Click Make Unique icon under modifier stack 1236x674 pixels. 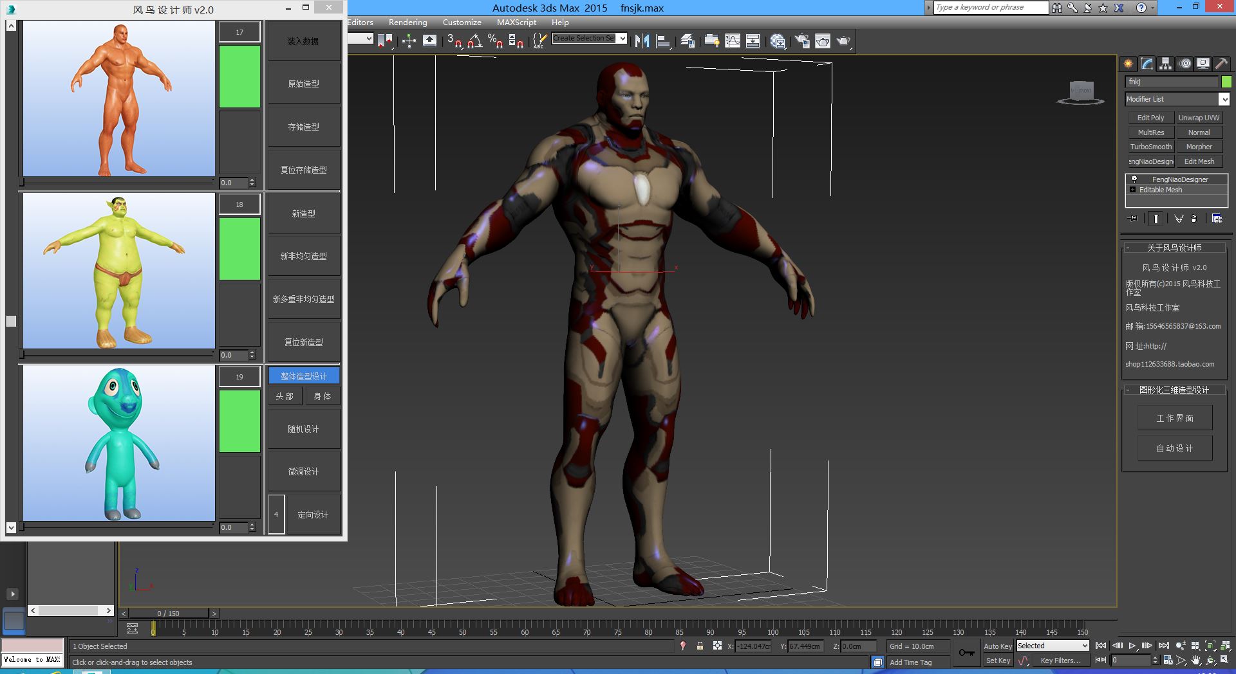point(1179,219)
